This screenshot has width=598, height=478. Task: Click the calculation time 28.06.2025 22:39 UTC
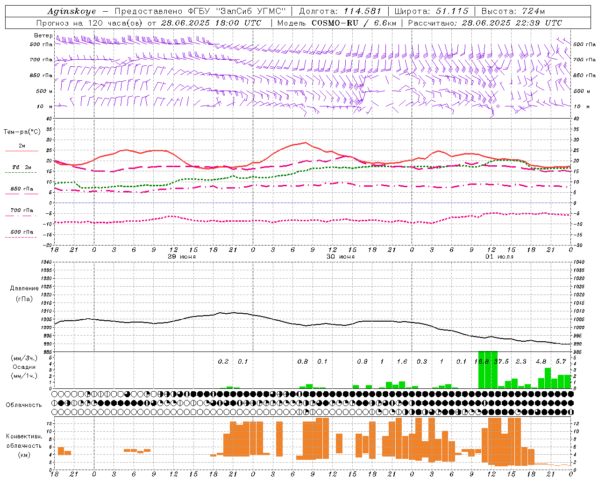(512, 23)
